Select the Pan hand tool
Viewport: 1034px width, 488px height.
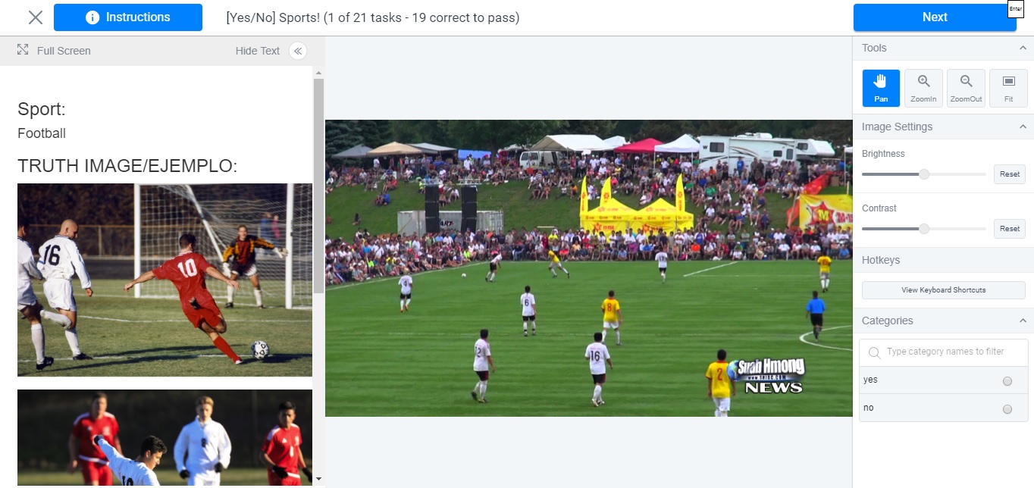point(881,88)
